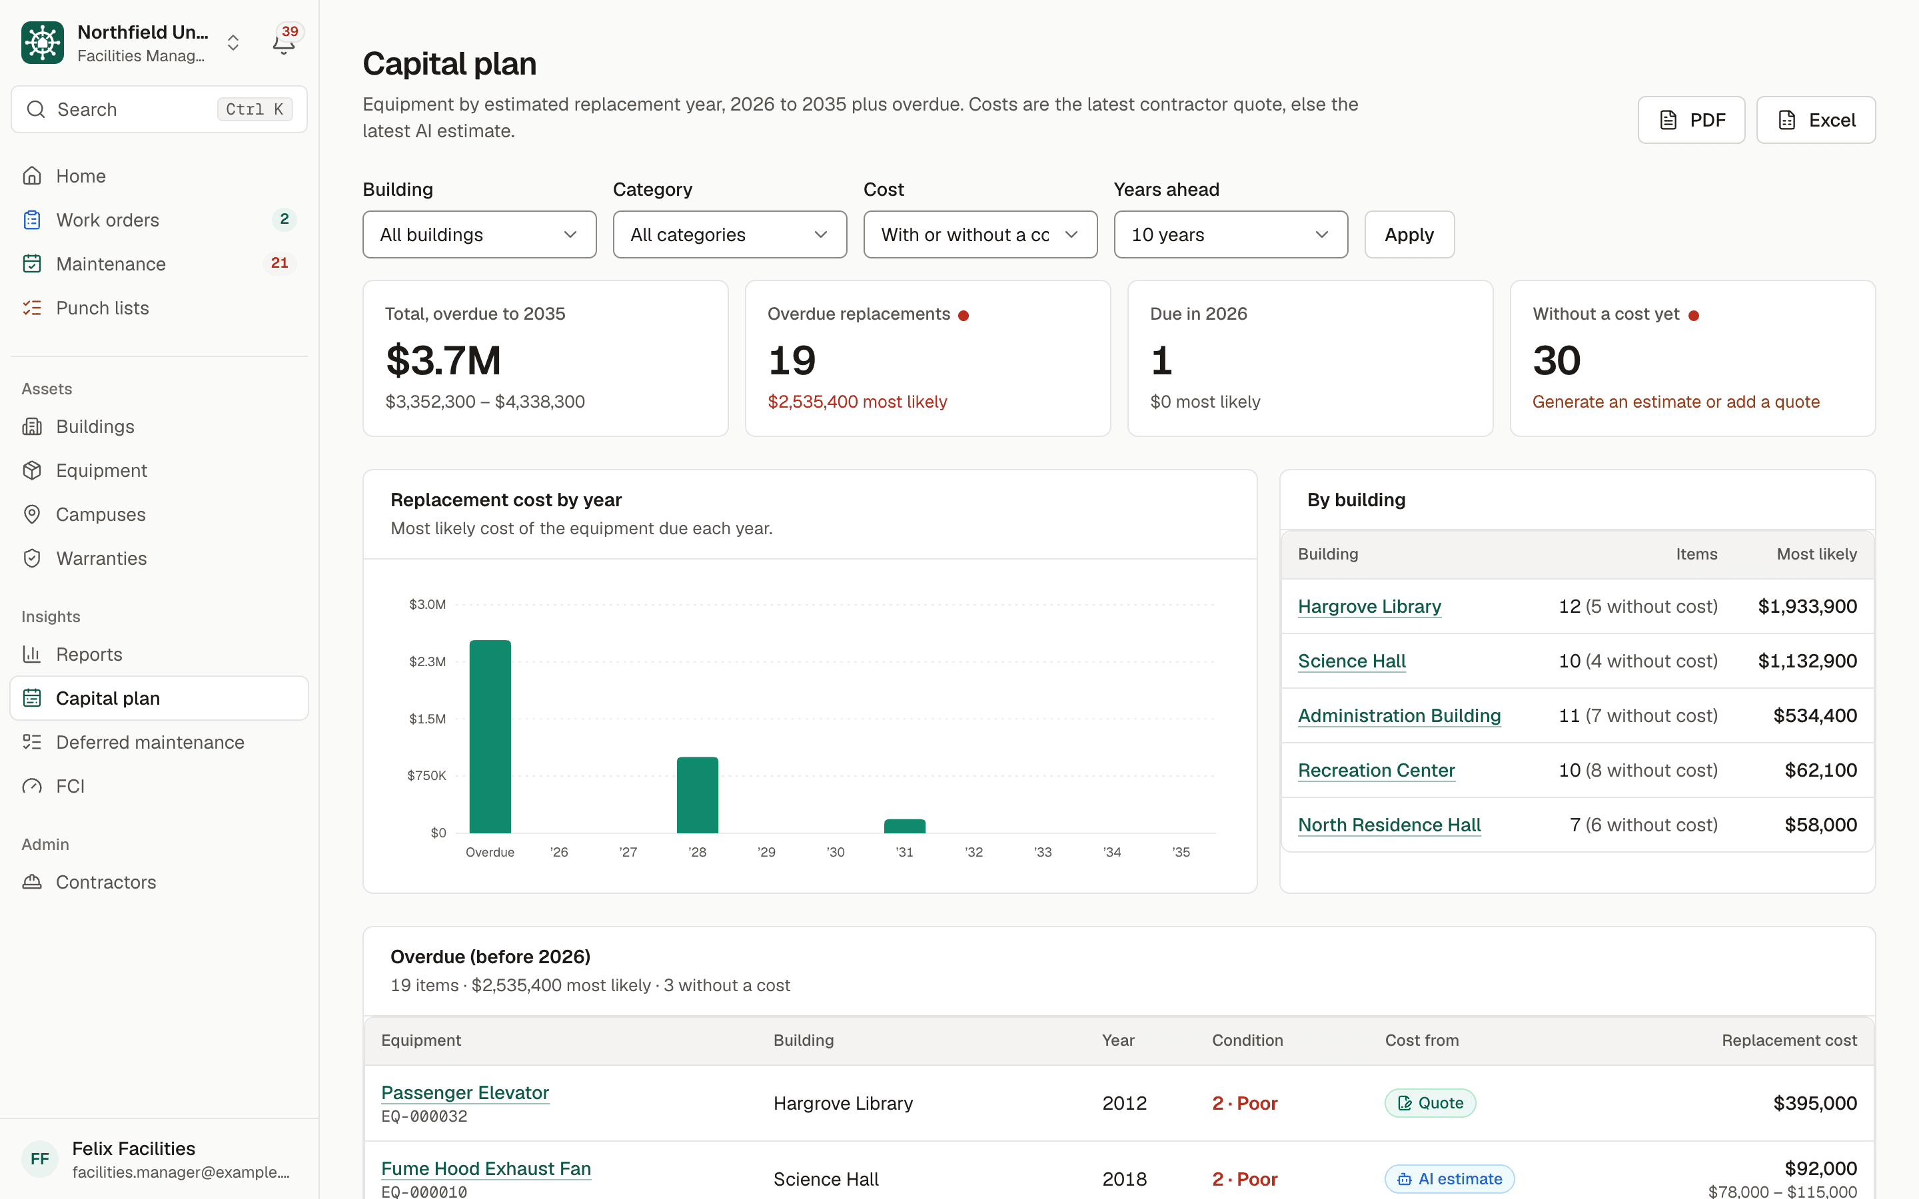1919x1199 pixels.
Task: Click the FCI gauge icon
Action: (32, 786)
